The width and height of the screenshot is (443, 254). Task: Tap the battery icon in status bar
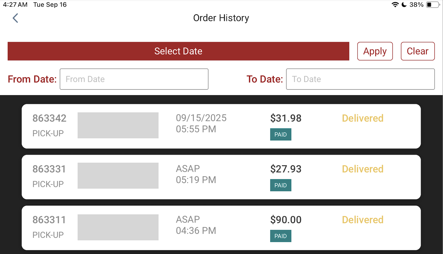point(433,5)
